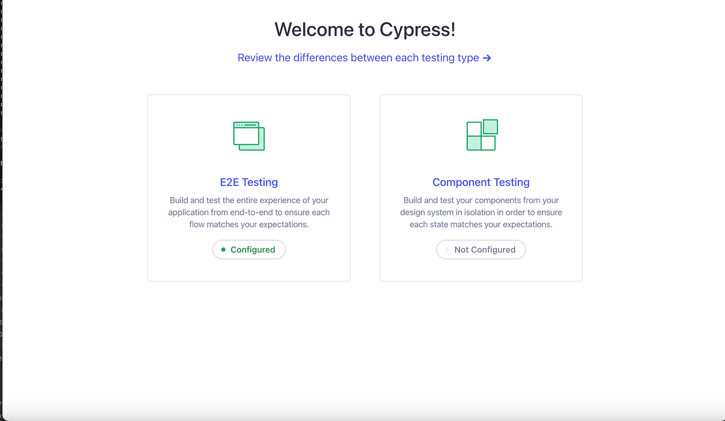The width and height of the screenshot is (725, 421).
Task: Click the gray dot inside the Not Configured badge
Action: coord(447,249)
